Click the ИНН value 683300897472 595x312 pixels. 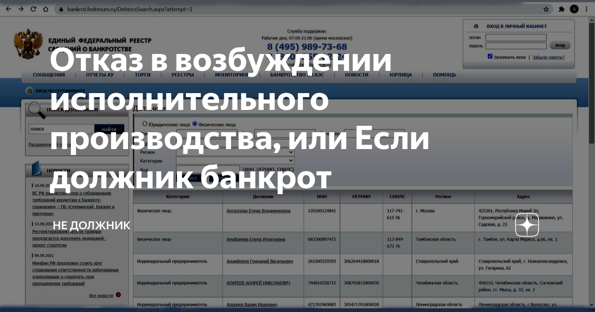322,239
